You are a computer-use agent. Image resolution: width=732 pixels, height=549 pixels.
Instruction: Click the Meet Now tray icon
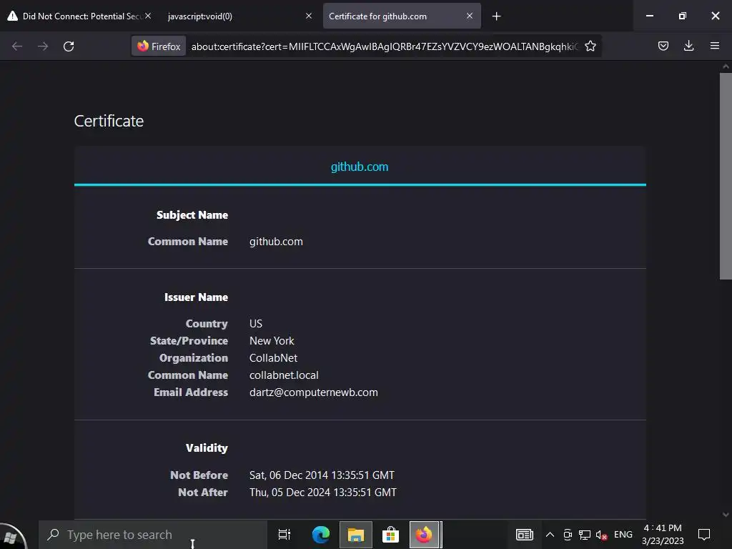pos(568,535)
